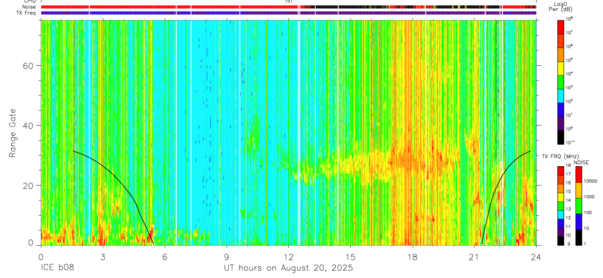This screenshot has height=278, width=603.
Task: Click the x-axis tick label 21
Action: point(474,256)
